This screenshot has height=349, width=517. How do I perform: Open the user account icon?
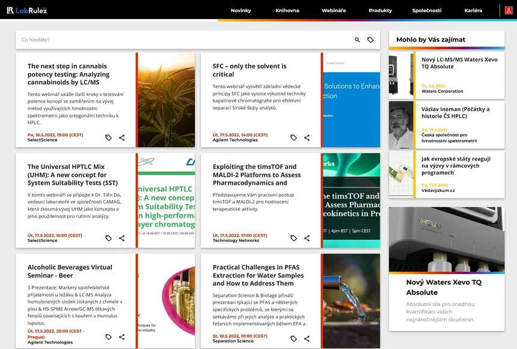(x=509, y=11)
